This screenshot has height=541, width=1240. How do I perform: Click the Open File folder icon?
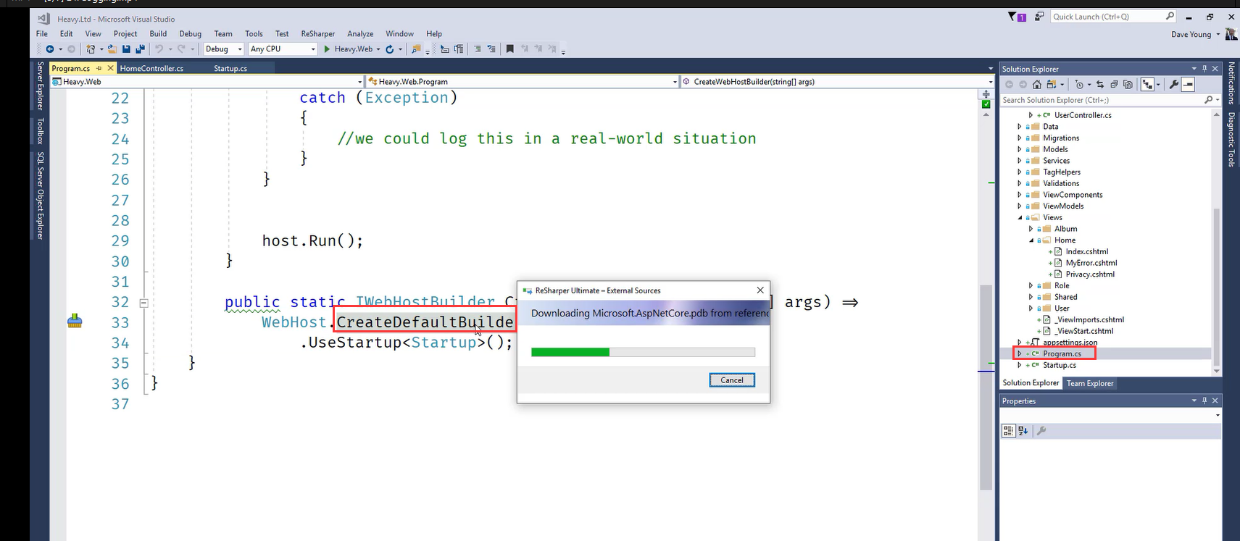coord(112,49)
